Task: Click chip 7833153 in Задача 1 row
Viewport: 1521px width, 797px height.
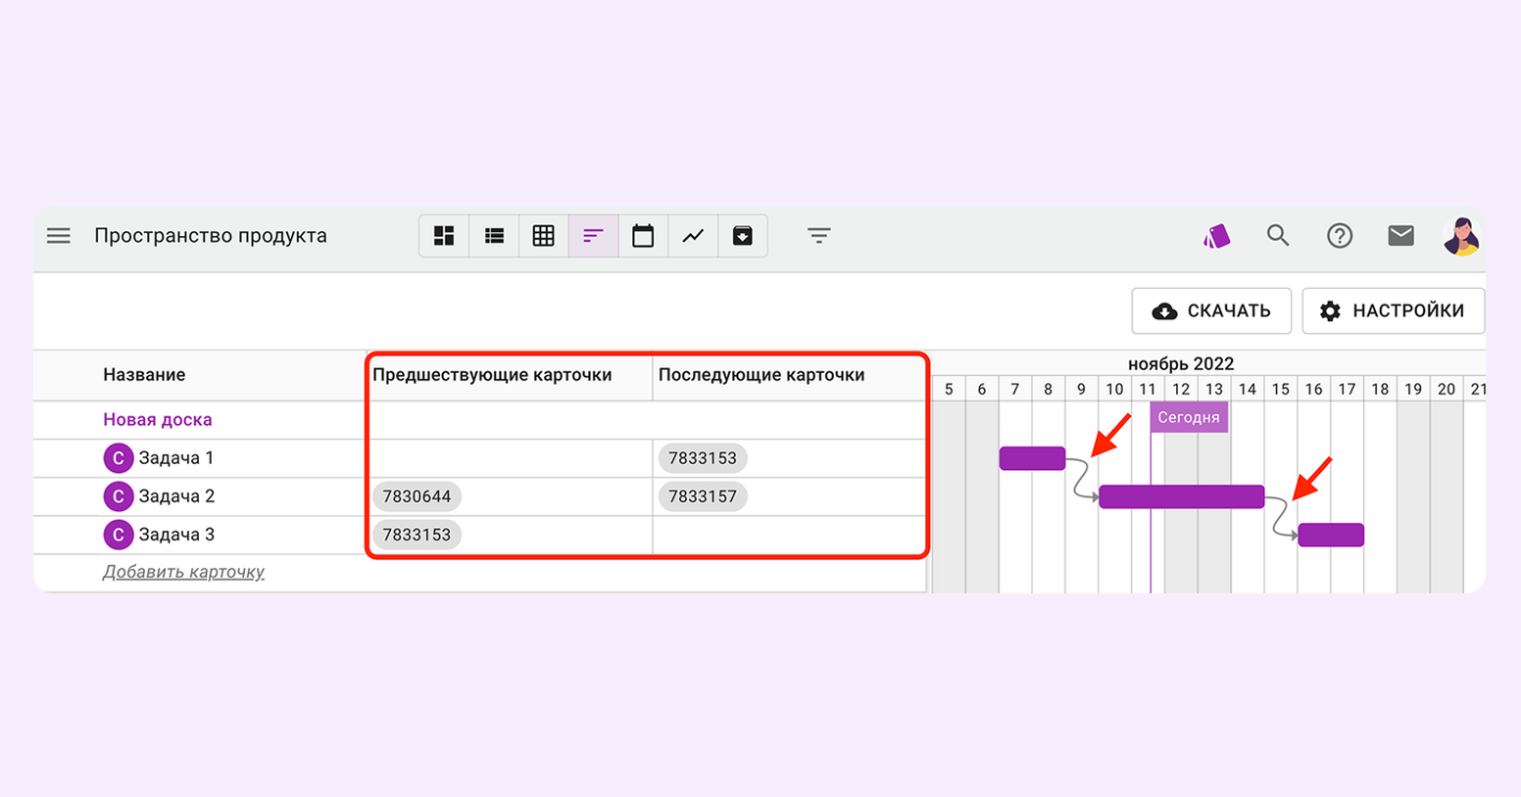Action: (x=703, y=458)
